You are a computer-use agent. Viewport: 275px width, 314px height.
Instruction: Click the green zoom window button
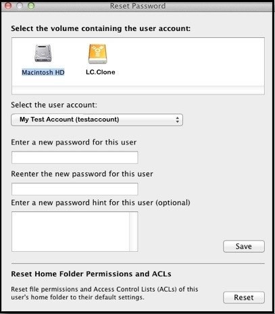pyautogui.click(x=31, y=5)
